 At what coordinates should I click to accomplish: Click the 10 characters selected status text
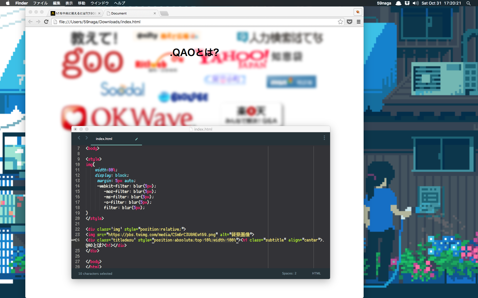coord(95,274)
